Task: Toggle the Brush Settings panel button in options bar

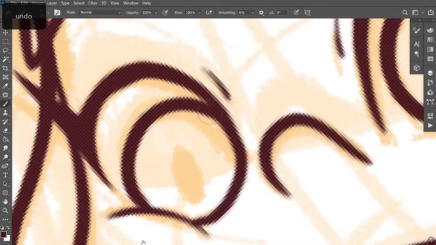Action: pyautogui.click(x=57, y=12)
